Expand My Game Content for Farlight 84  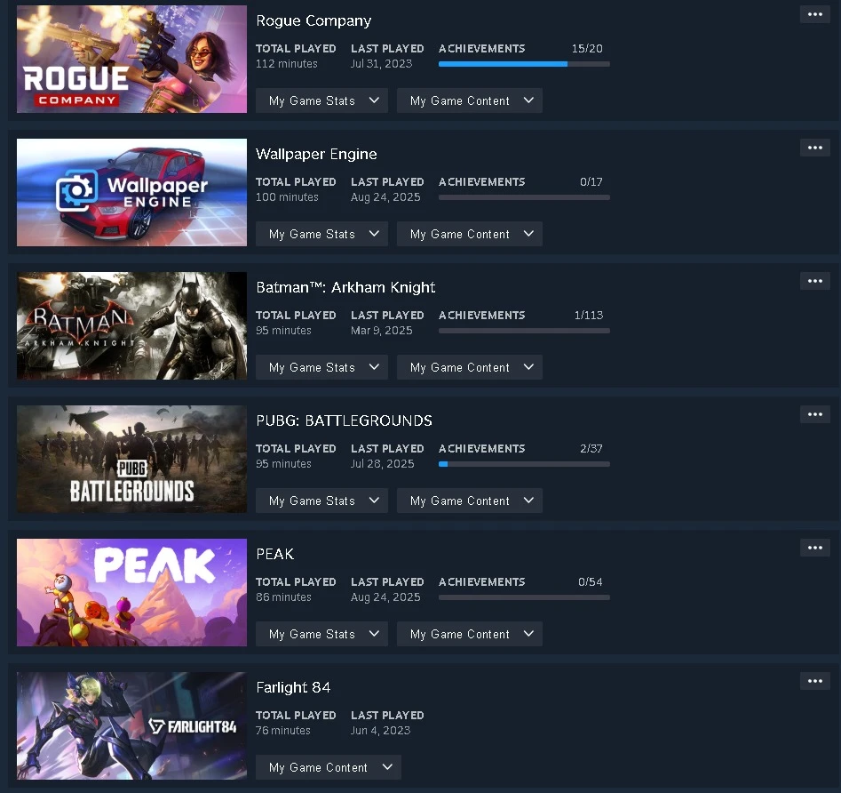click(329, 767)
